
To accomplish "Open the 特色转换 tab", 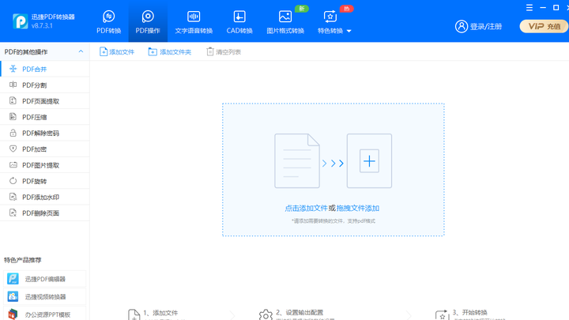I will pyautogui.click(x=330, y=22).
